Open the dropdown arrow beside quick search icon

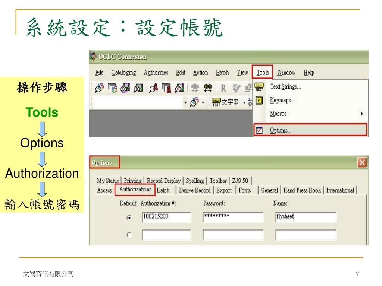(x=203, y=102)
